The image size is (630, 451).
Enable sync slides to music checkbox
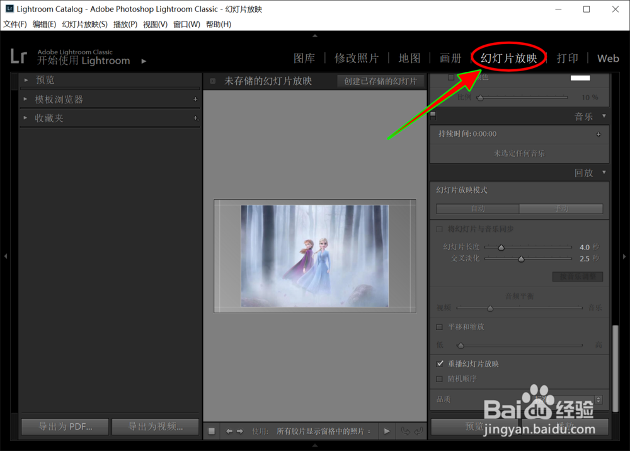pyautogui.click(x=439, y=229)
